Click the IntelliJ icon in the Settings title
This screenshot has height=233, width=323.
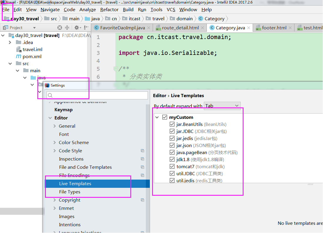click(47, 85)
